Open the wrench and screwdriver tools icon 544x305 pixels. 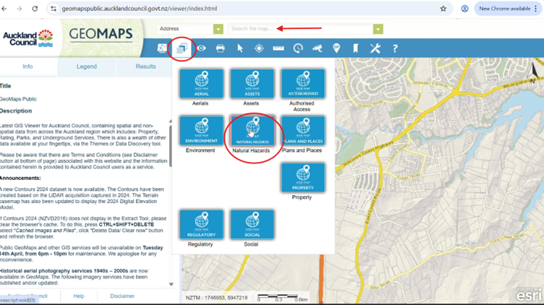pyautogui.click(x=375, y=48)
